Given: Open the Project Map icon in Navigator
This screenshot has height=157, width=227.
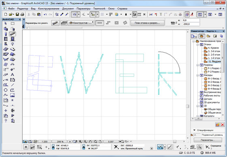Looking at the screenshot, I should 202,36.
